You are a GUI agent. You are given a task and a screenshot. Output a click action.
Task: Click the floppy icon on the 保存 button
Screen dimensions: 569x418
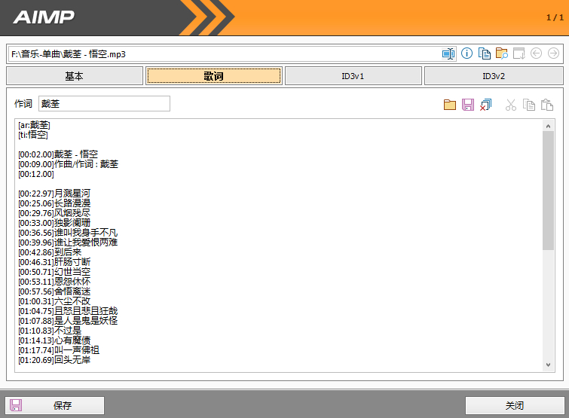point(16,405)
